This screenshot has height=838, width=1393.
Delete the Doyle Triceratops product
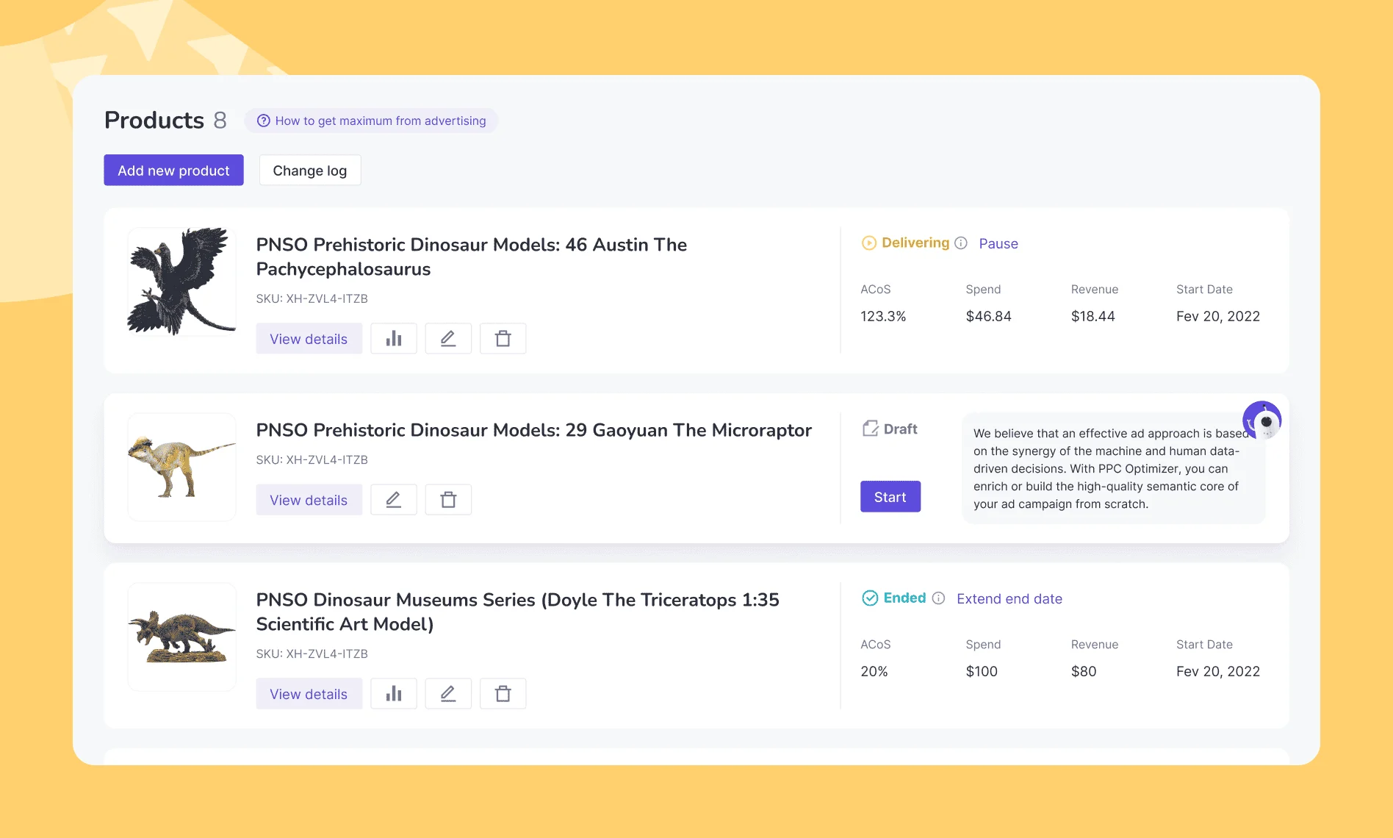[x=503, y=693]
